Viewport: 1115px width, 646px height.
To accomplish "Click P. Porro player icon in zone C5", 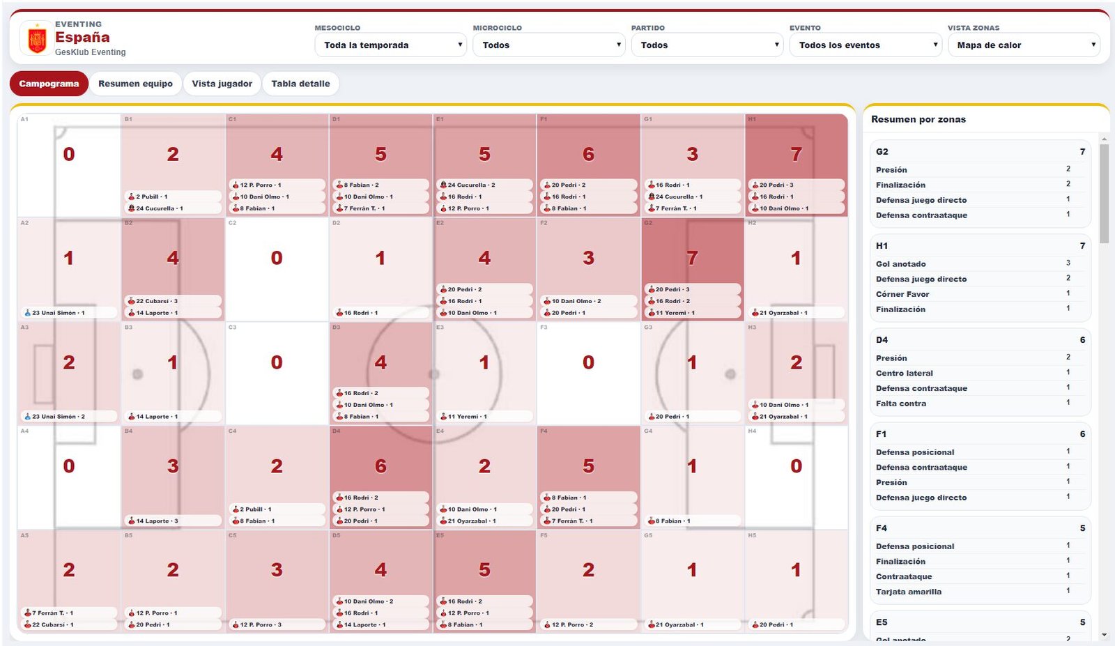I will click(x=236, y=624).
